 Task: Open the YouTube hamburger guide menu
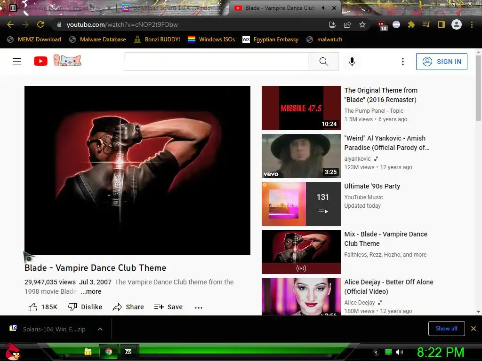pos(17,62)
